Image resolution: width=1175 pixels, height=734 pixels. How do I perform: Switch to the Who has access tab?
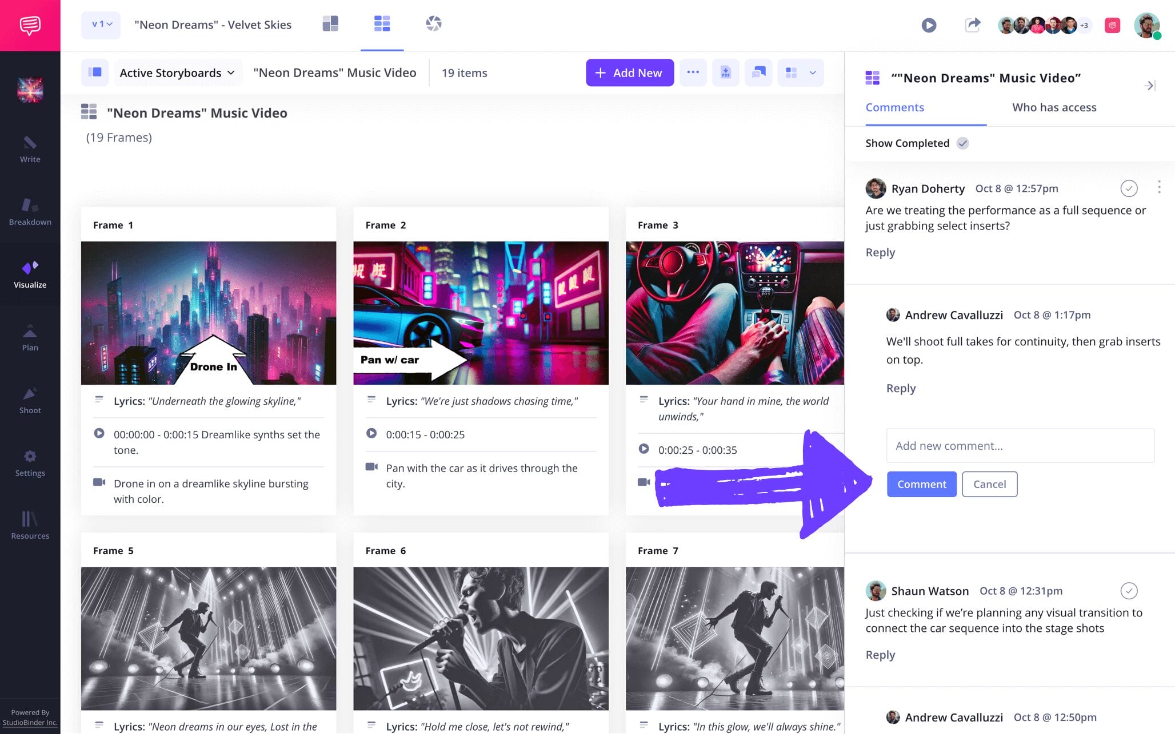click(1053, 107)
